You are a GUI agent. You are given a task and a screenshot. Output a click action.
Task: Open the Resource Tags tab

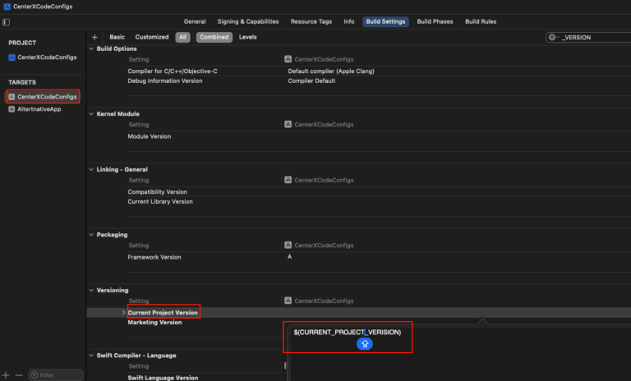311,21
